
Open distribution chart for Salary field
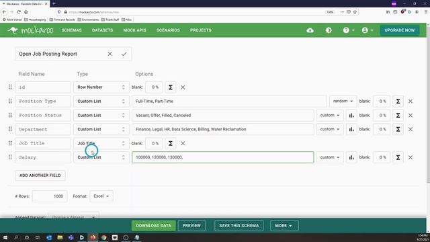click(x=351, y=157)
